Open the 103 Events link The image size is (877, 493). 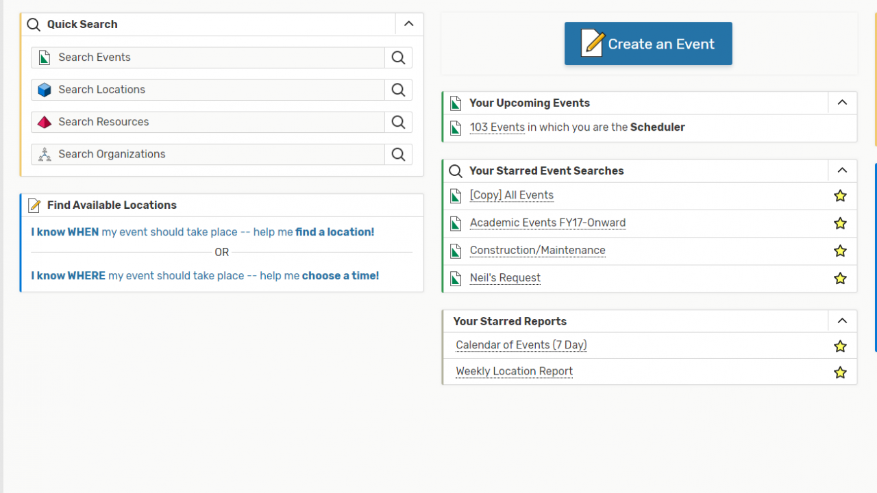(497, 127)
